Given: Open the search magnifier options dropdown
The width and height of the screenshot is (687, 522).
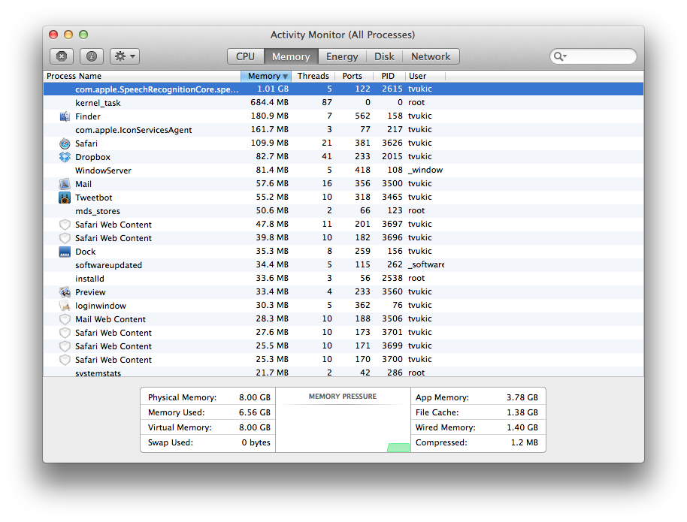Looking at the screenshot, I should pyautogui.click(x=561, y=56).
